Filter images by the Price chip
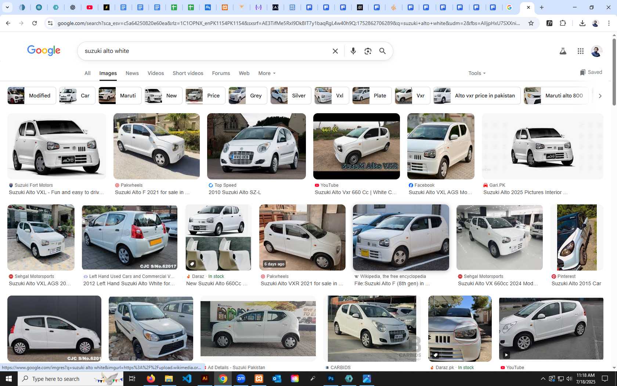The height and width of the screenshot is (386, 617). click(x=205, y=96)
